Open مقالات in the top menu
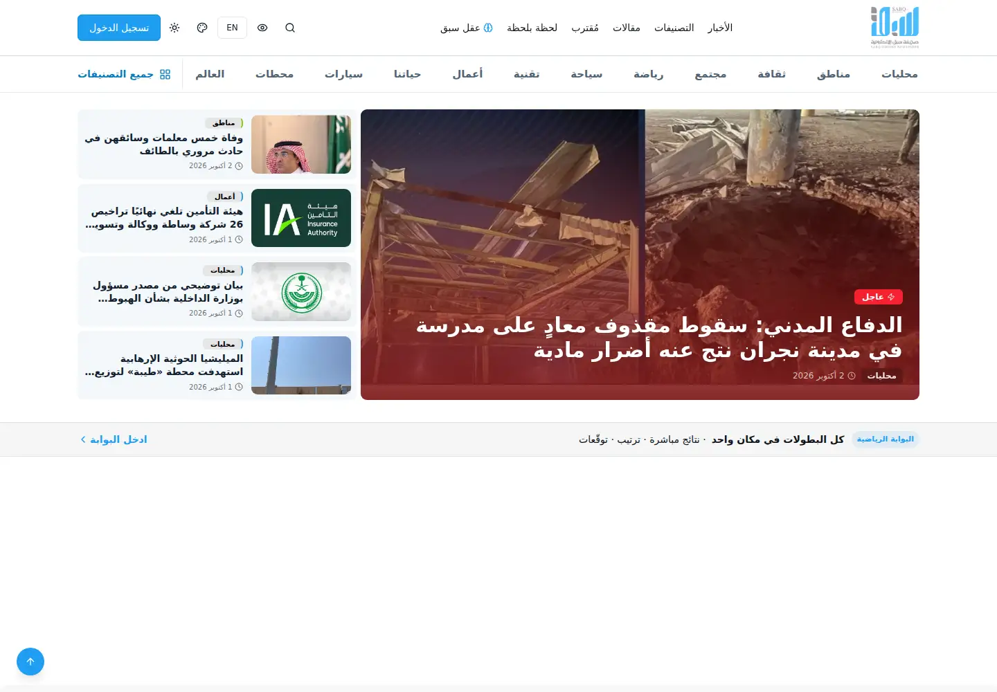Viewport: 997px width, 692px height. click(x=626, y=28)
